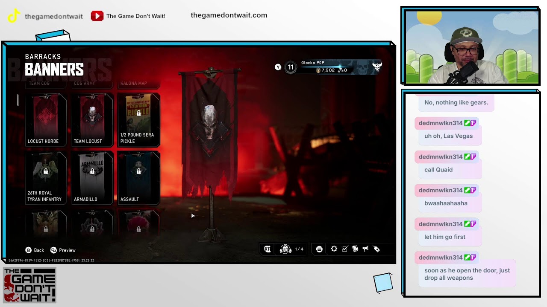Select the Locust Horde banner
The image size is (547, 307).
(46, 120)
